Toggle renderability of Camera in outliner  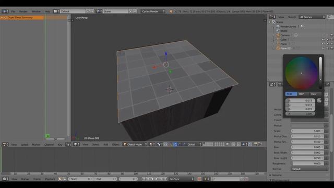pos(332,35)
